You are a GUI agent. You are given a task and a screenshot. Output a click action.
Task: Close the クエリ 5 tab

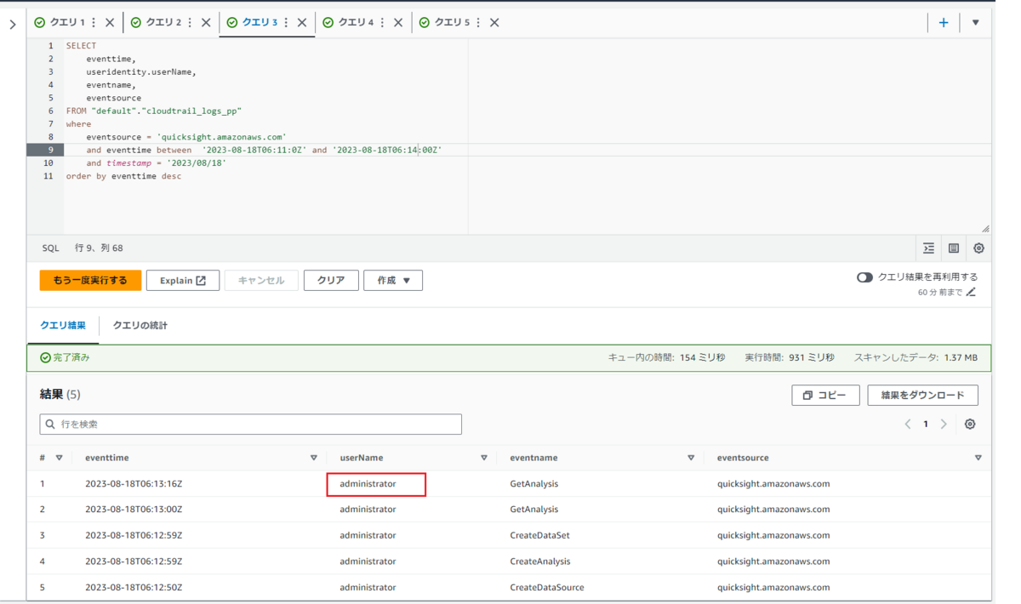point(494,23)
